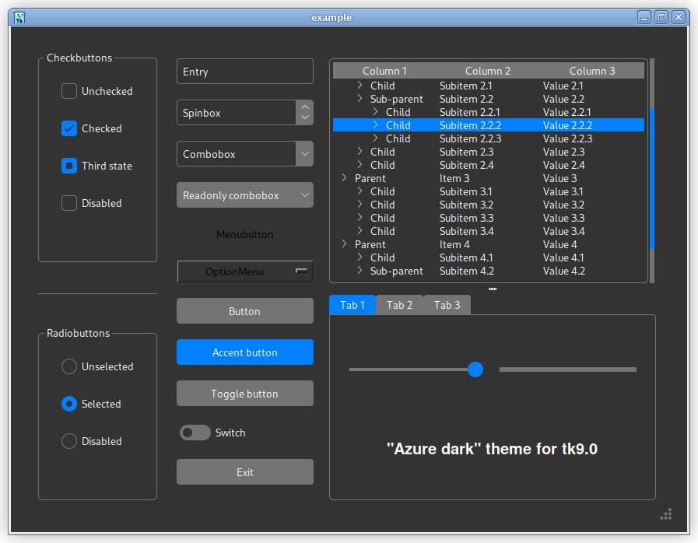This screenshot has width=698, height=543.
Task: Switch to Tab 1
Action: click(x=353, y=305)
